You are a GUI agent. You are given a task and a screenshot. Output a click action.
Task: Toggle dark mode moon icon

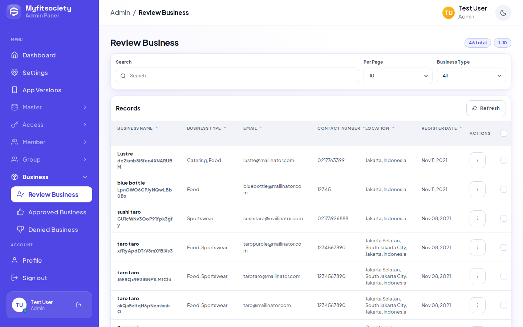tap(503, 13)
